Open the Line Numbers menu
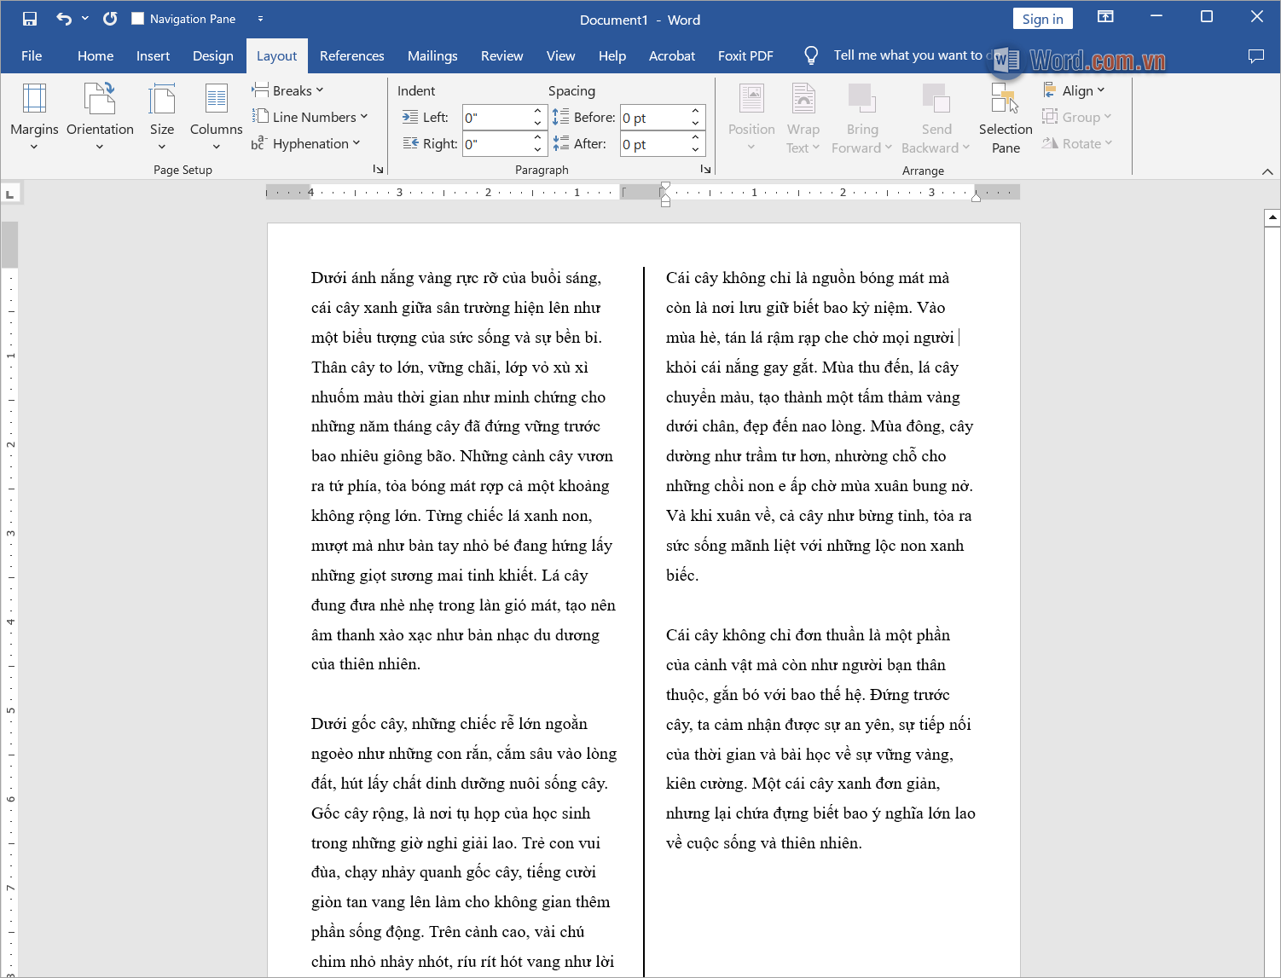This screenshot has height=978, width=1281. point(310,117)
